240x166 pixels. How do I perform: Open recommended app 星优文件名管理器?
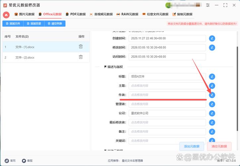coord(132,161)
